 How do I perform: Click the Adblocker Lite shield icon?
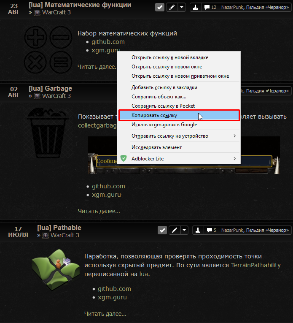(124, 158)
